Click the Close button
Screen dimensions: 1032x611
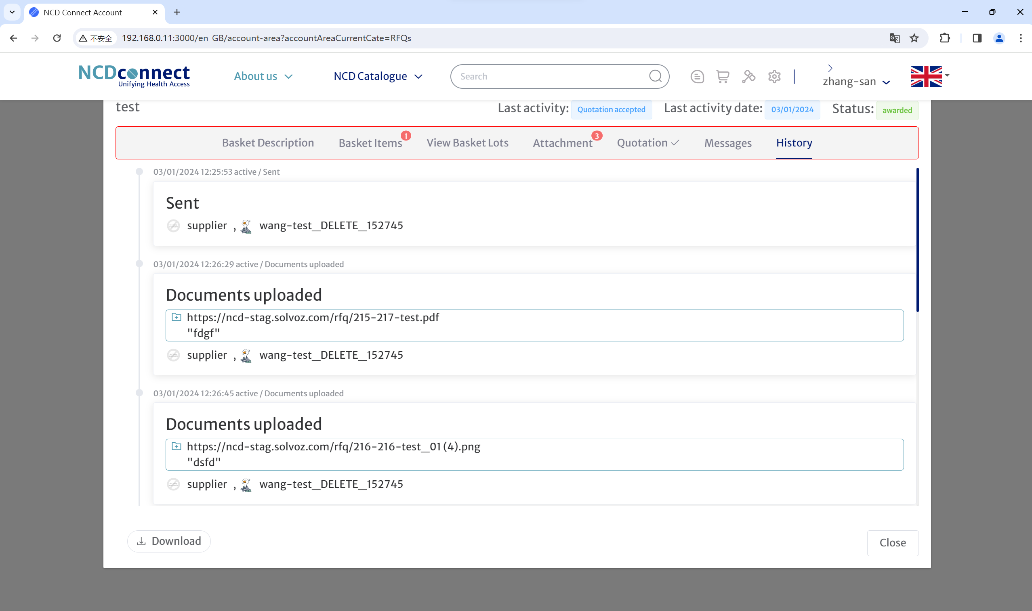[892, 543]
